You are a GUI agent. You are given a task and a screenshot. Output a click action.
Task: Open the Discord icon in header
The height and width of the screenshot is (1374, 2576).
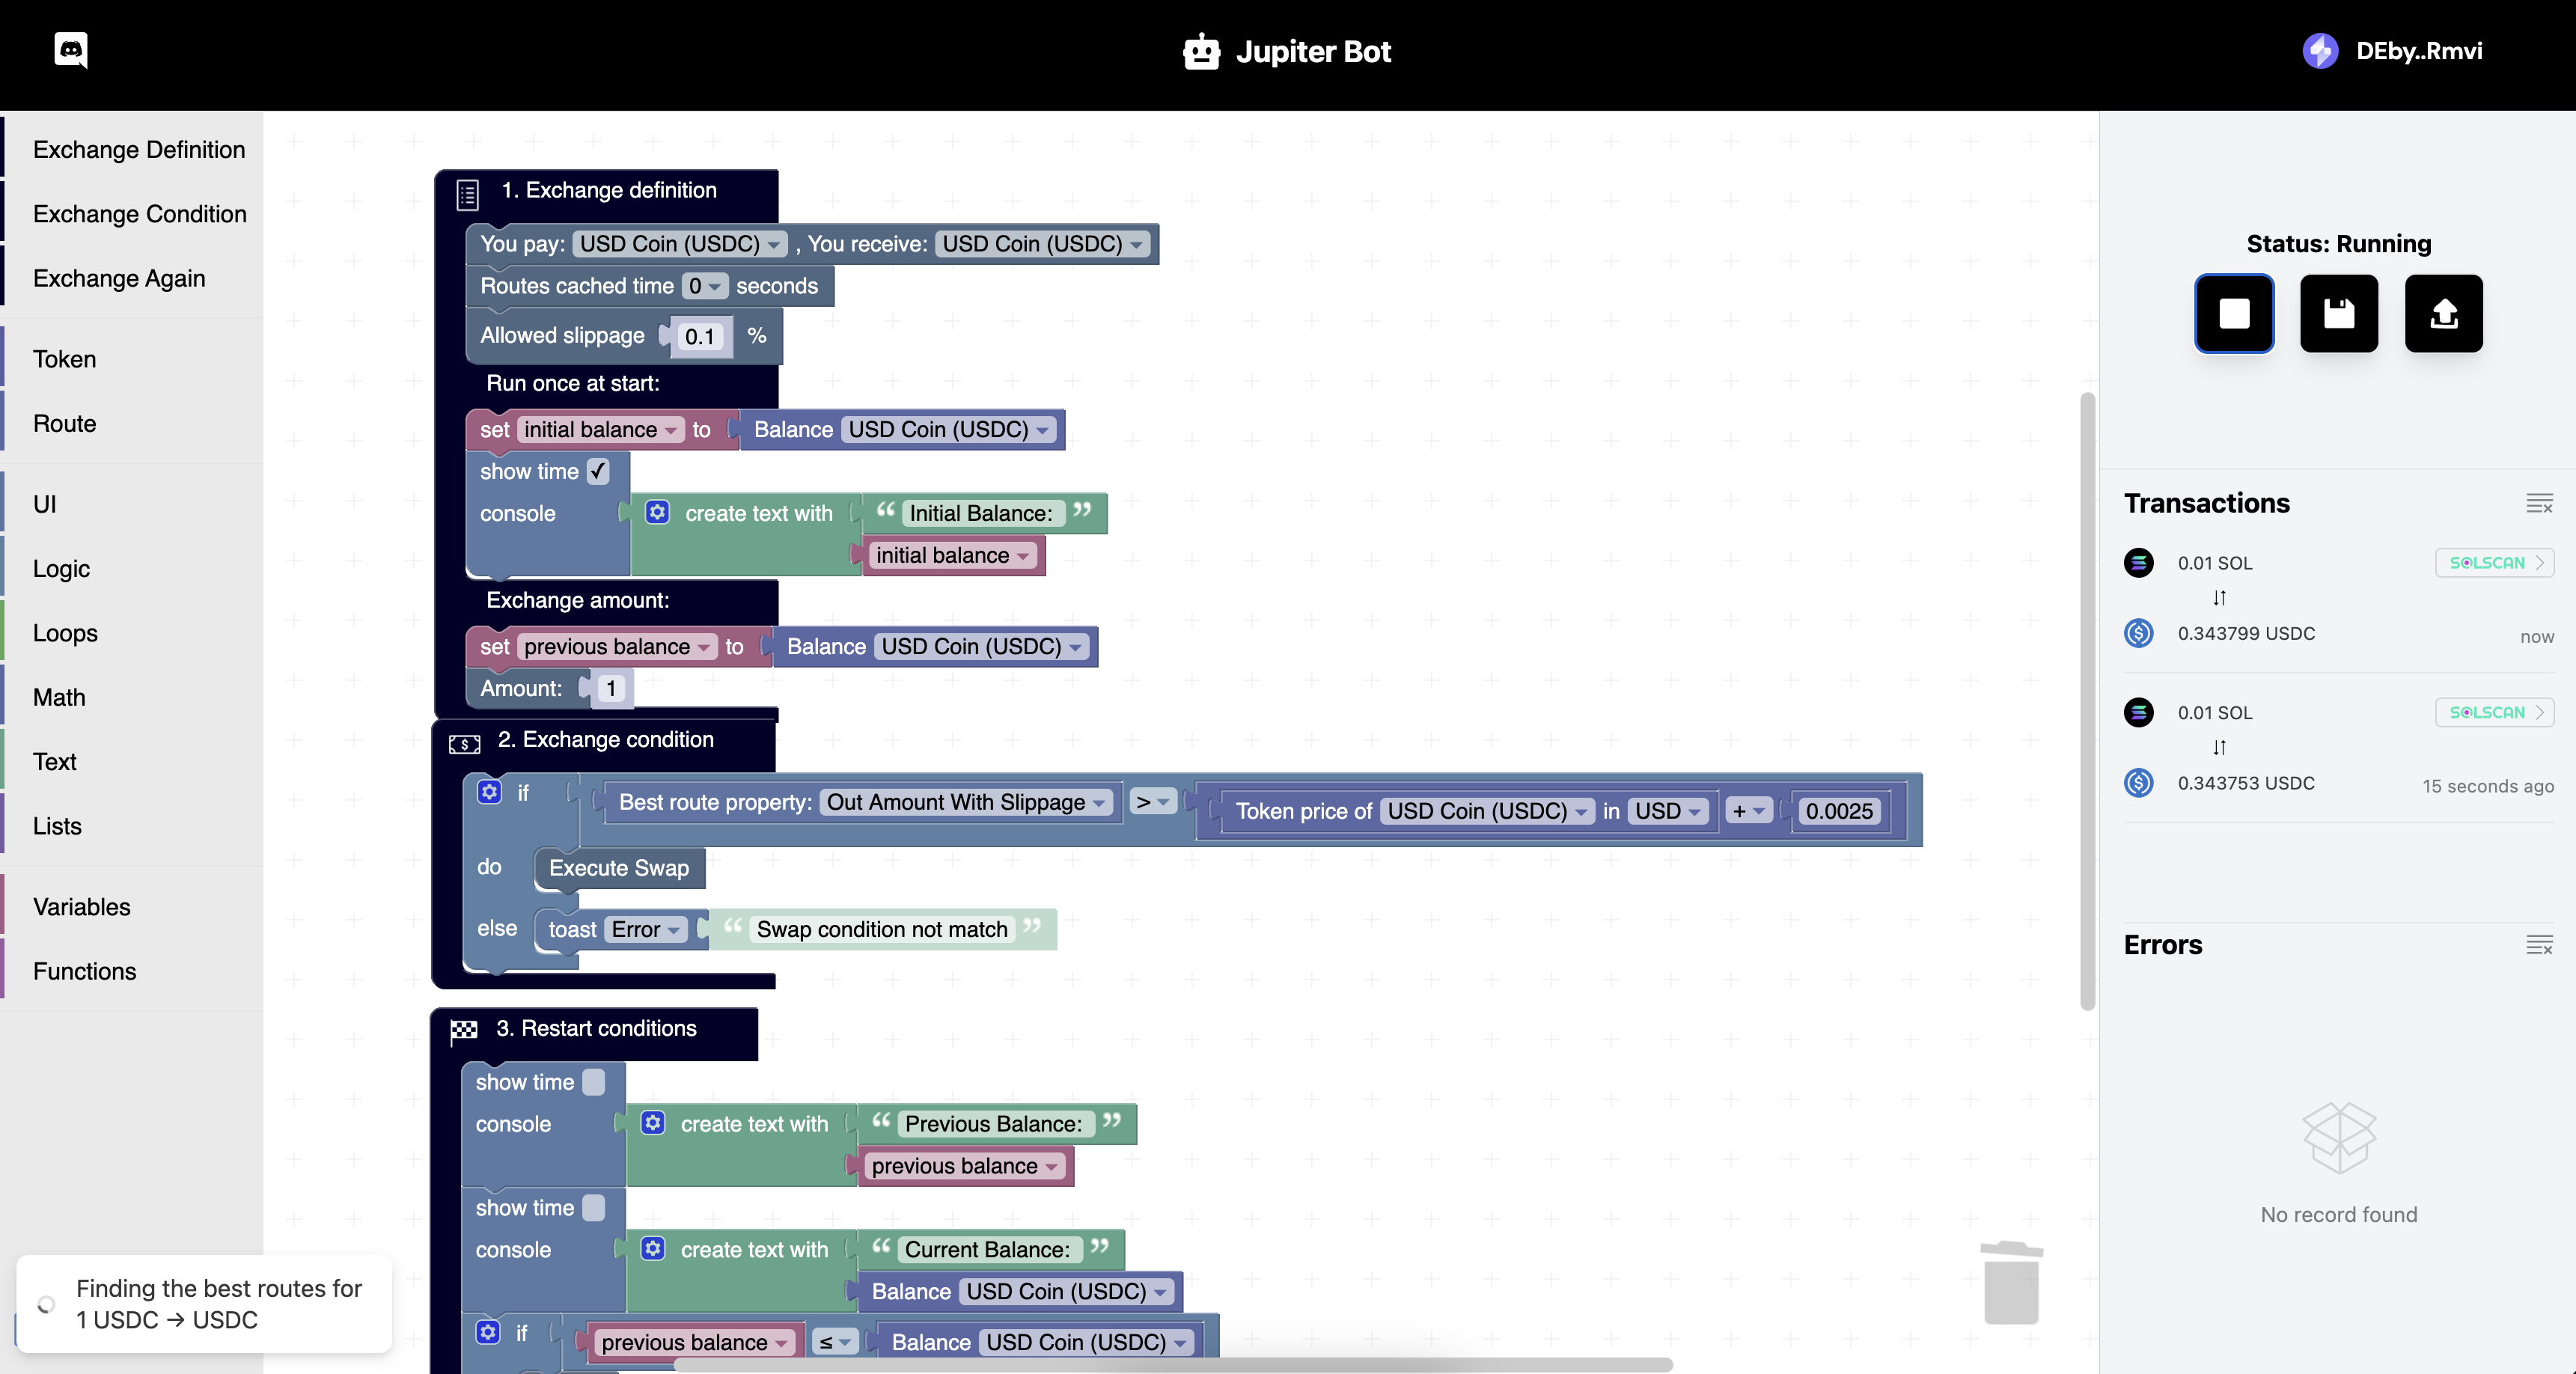(71, 50)
